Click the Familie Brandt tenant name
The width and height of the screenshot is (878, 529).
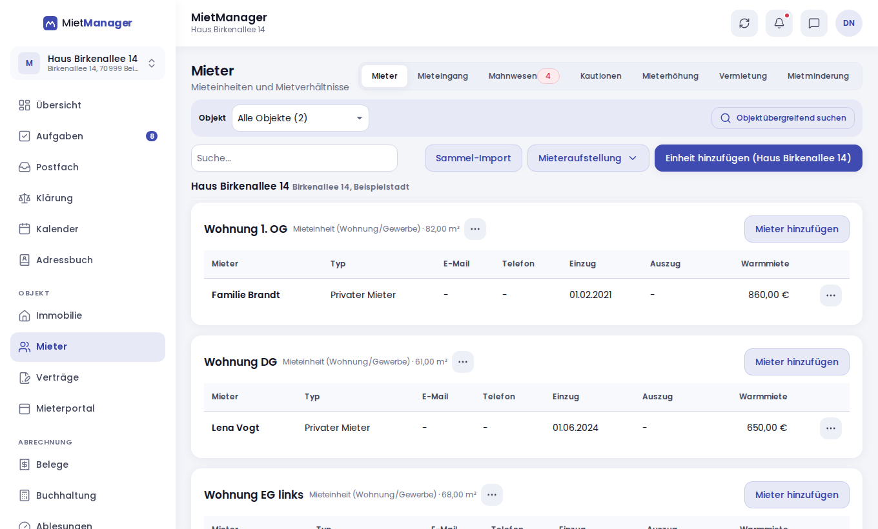[x=246, y=295]
